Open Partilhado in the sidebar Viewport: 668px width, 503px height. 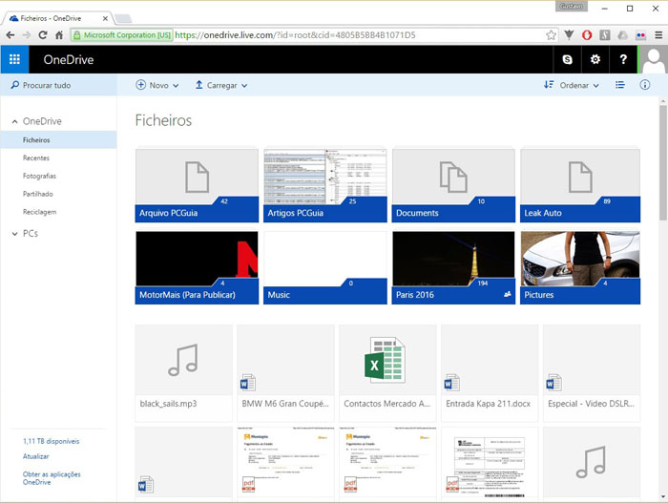click(38, 194)
